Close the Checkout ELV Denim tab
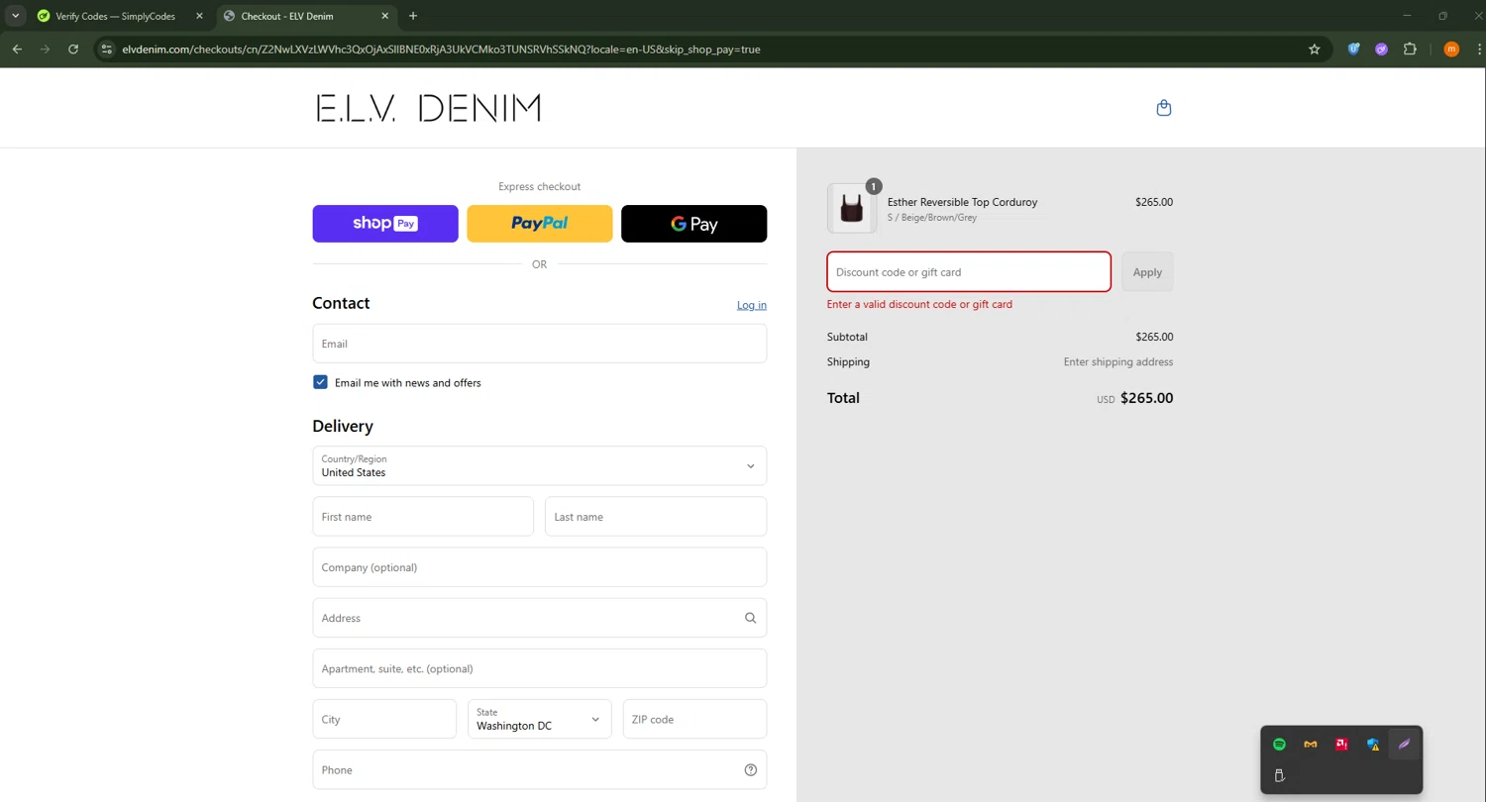1486x802 pixels. (385, 16)
